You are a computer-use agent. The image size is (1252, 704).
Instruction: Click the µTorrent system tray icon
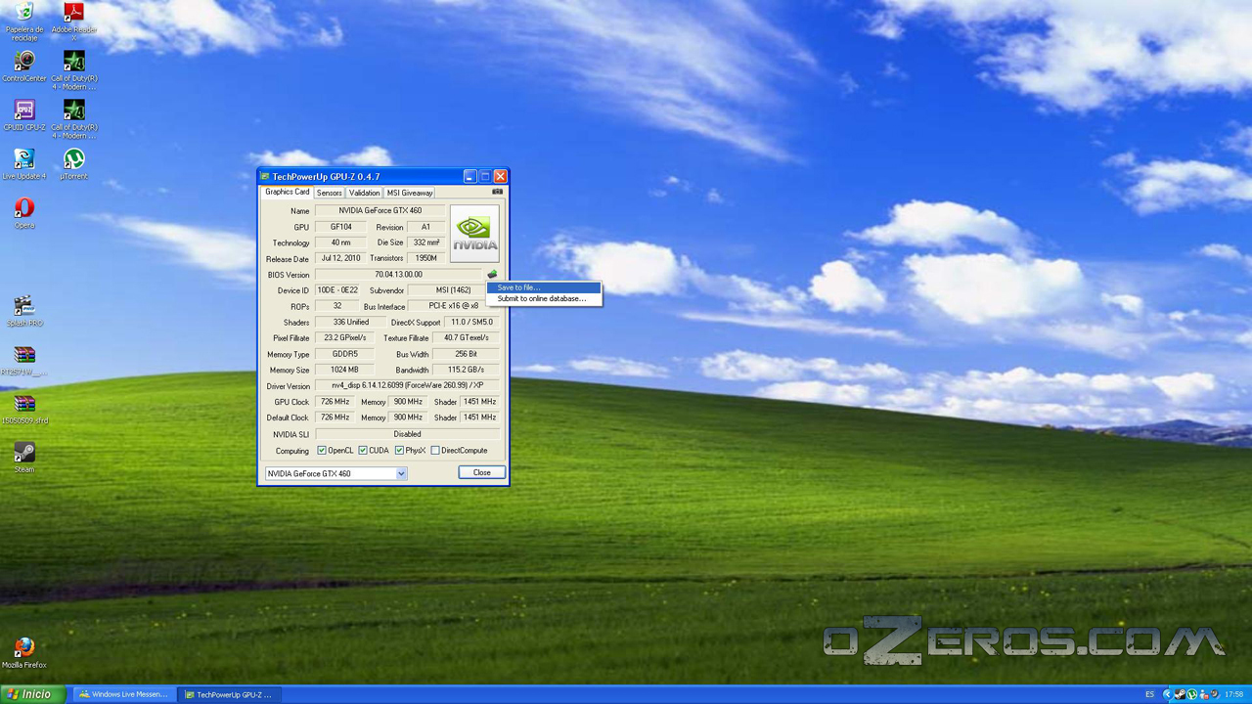pyautogui.click(x=1191, y=694)
